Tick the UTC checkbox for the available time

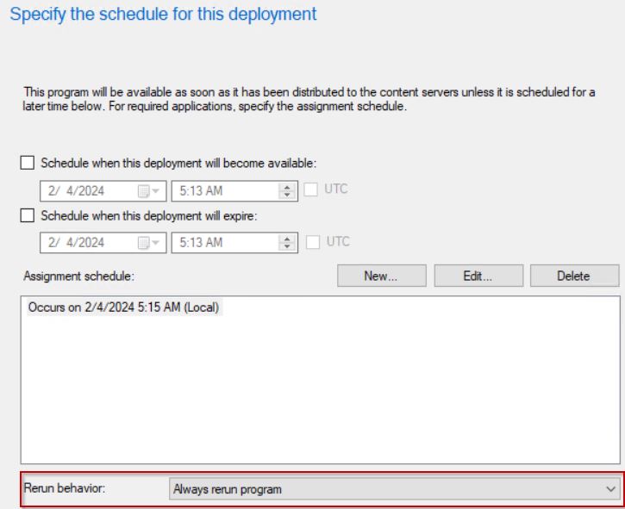pyautogui.click(x=312, y=188)
